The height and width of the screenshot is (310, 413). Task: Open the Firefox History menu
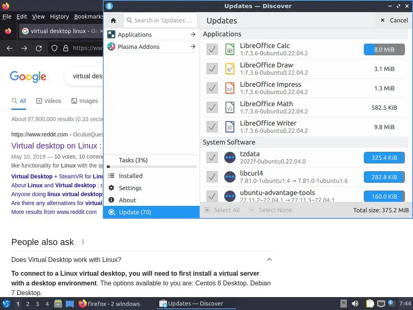59,17
